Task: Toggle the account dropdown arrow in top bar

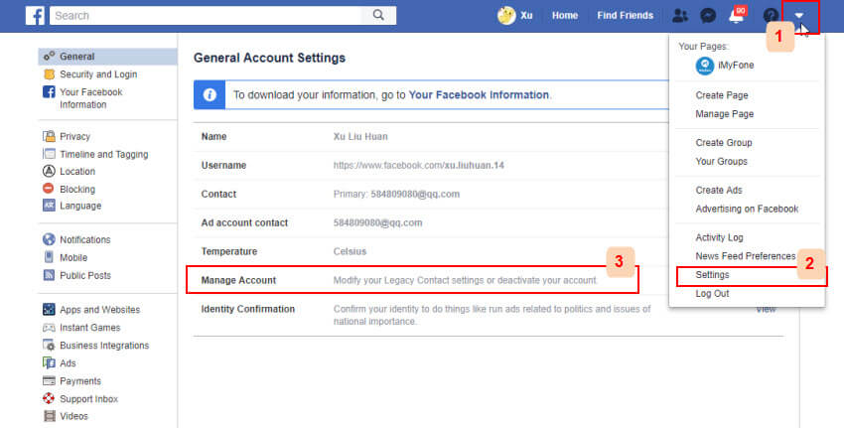Action: tap(799, 16)
